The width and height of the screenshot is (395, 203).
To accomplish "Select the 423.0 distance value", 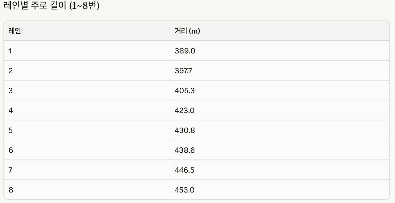I will coord(185,111).
